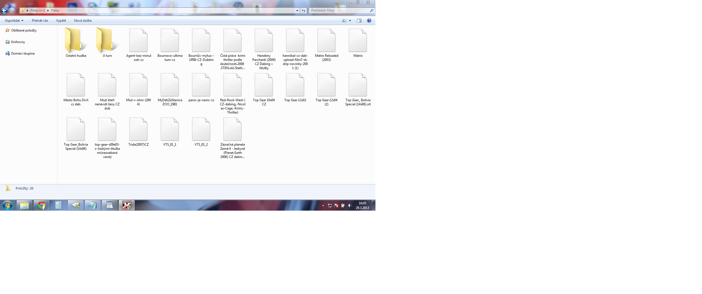Open the McAfee taskbar application
Image resolution: width=702 pixels, height=294 pixels.
click(x=126, y=205)
